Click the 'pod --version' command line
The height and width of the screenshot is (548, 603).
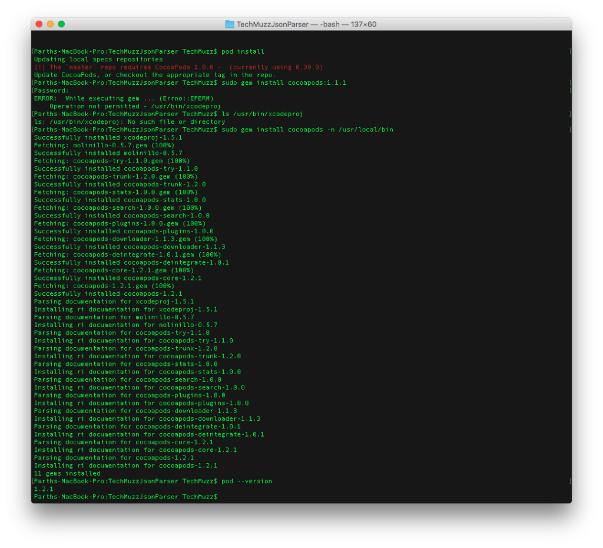coord(247,481)
